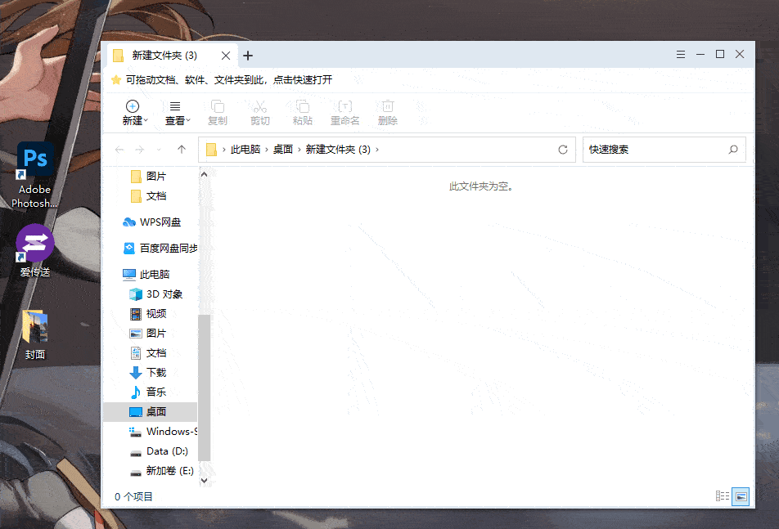This screenshot has width=779, height=529.
Task: Open 新加卷 (E:) drive
Action: (x=161, y=471)
